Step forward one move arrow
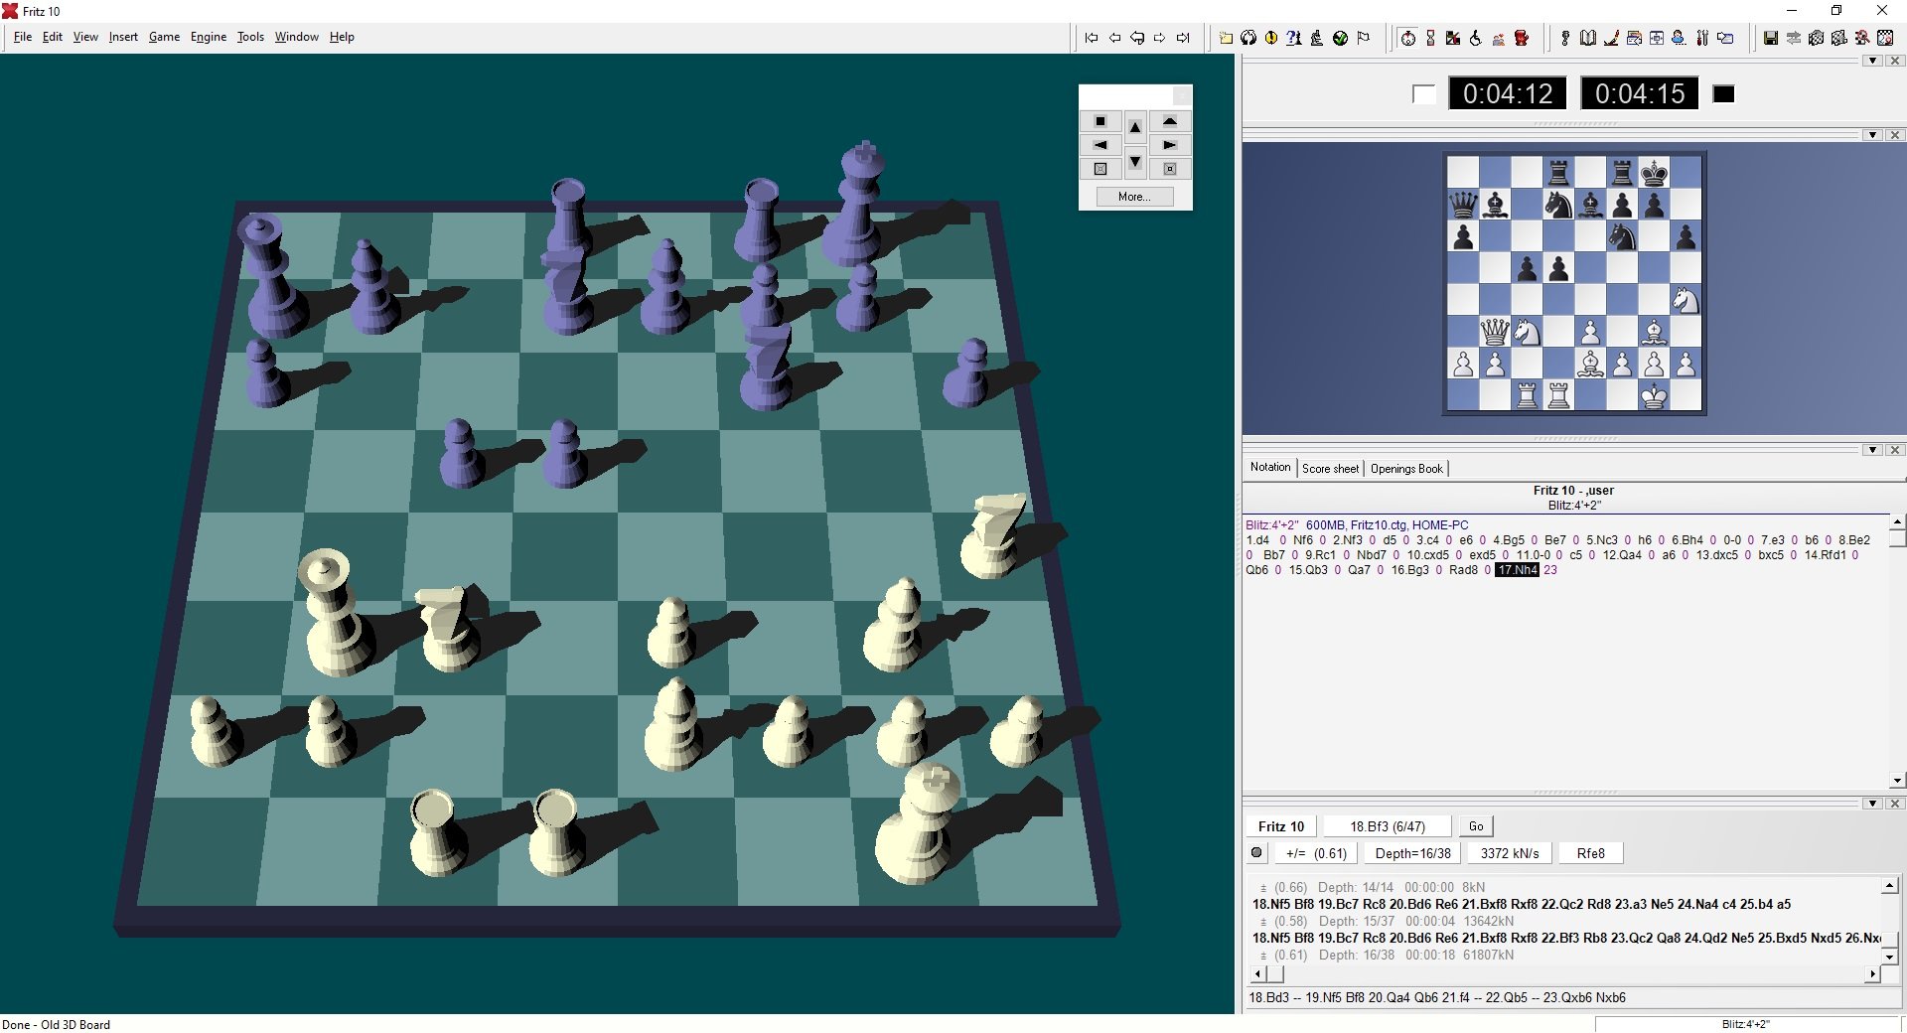This screenshot has width=1907, height=1033. pyautogui.click(x=1159, y=38)
